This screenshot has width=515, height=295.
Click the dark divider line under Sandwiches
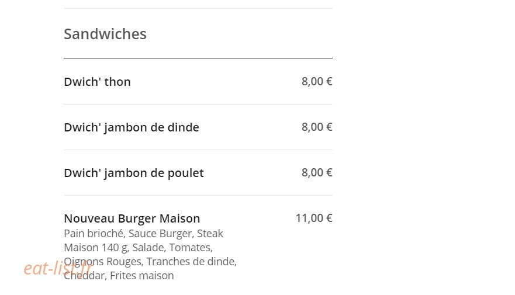pos(198,58)
